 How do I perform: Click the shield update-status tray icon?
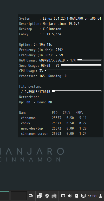tap(47, 196)
